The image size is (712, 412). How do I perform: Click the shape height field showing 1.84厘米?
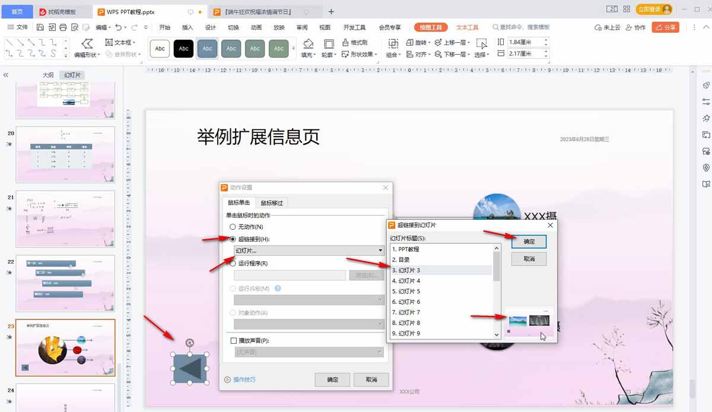click(x=525, y=42)
